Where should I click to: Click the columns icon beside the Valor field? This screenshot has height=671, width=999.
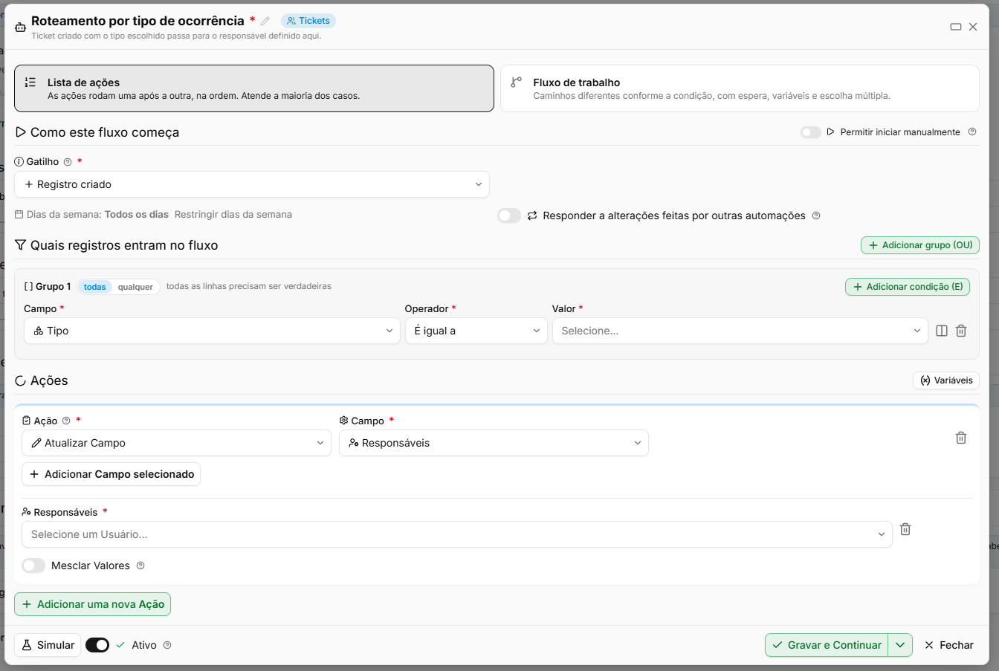pyautogui.click(x=942, y=331)
